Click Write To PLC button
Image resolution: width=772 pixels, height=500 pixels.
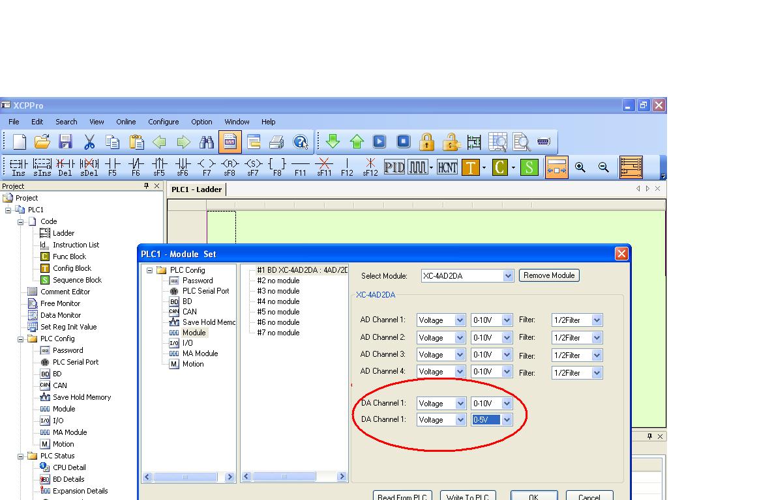coord(468,495)
